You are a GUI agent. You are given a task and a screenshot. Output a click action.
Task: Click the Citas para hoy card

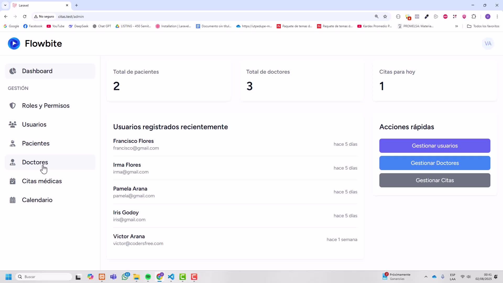tap(435, 81)
